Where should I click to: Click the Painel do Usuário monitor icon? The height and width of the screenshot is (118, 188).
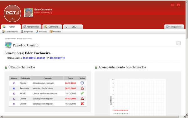coord(8,45)
